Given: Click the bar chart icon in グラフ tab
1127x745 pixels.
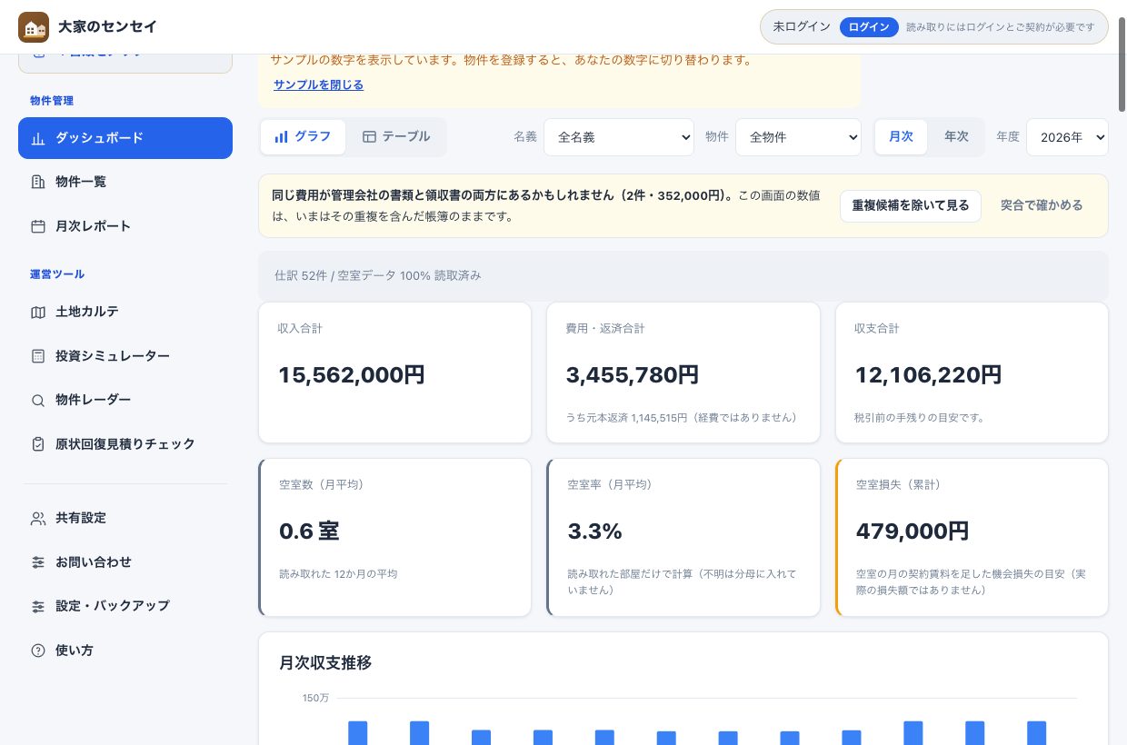Looking at the screenshot, I should click(x=282, y=136).
